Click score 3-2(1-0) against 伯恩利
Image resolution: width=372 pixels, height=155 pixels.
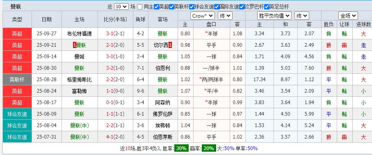(x=115, y=68)
